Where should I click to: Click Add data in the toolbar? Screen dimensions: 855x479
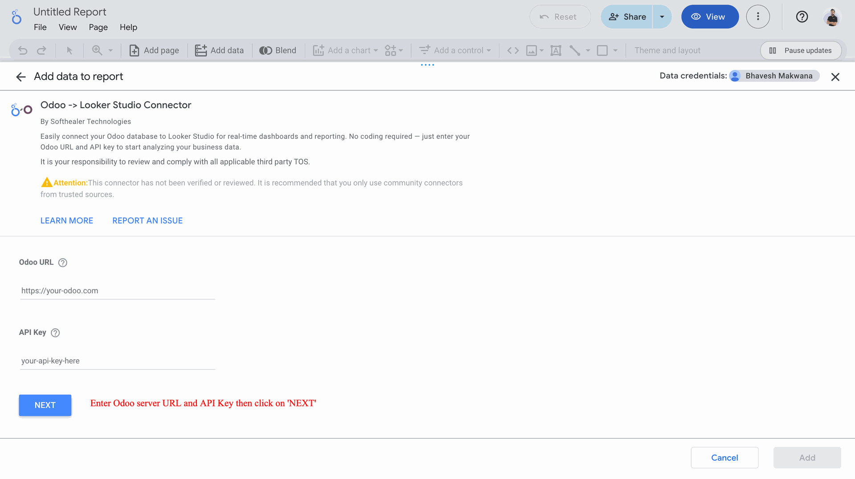pyautogui.click(x=220, y=50)
